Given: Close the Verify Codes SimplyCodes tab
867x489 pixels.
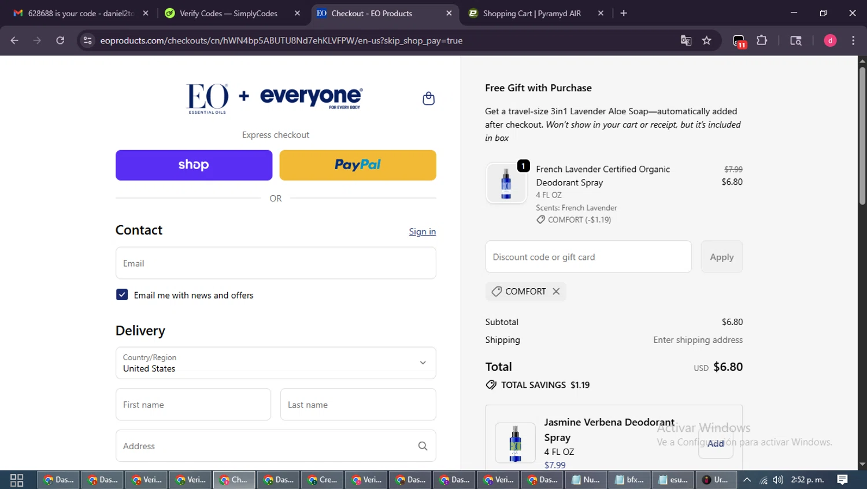Looking at the screenshot, I should point(297,13).
